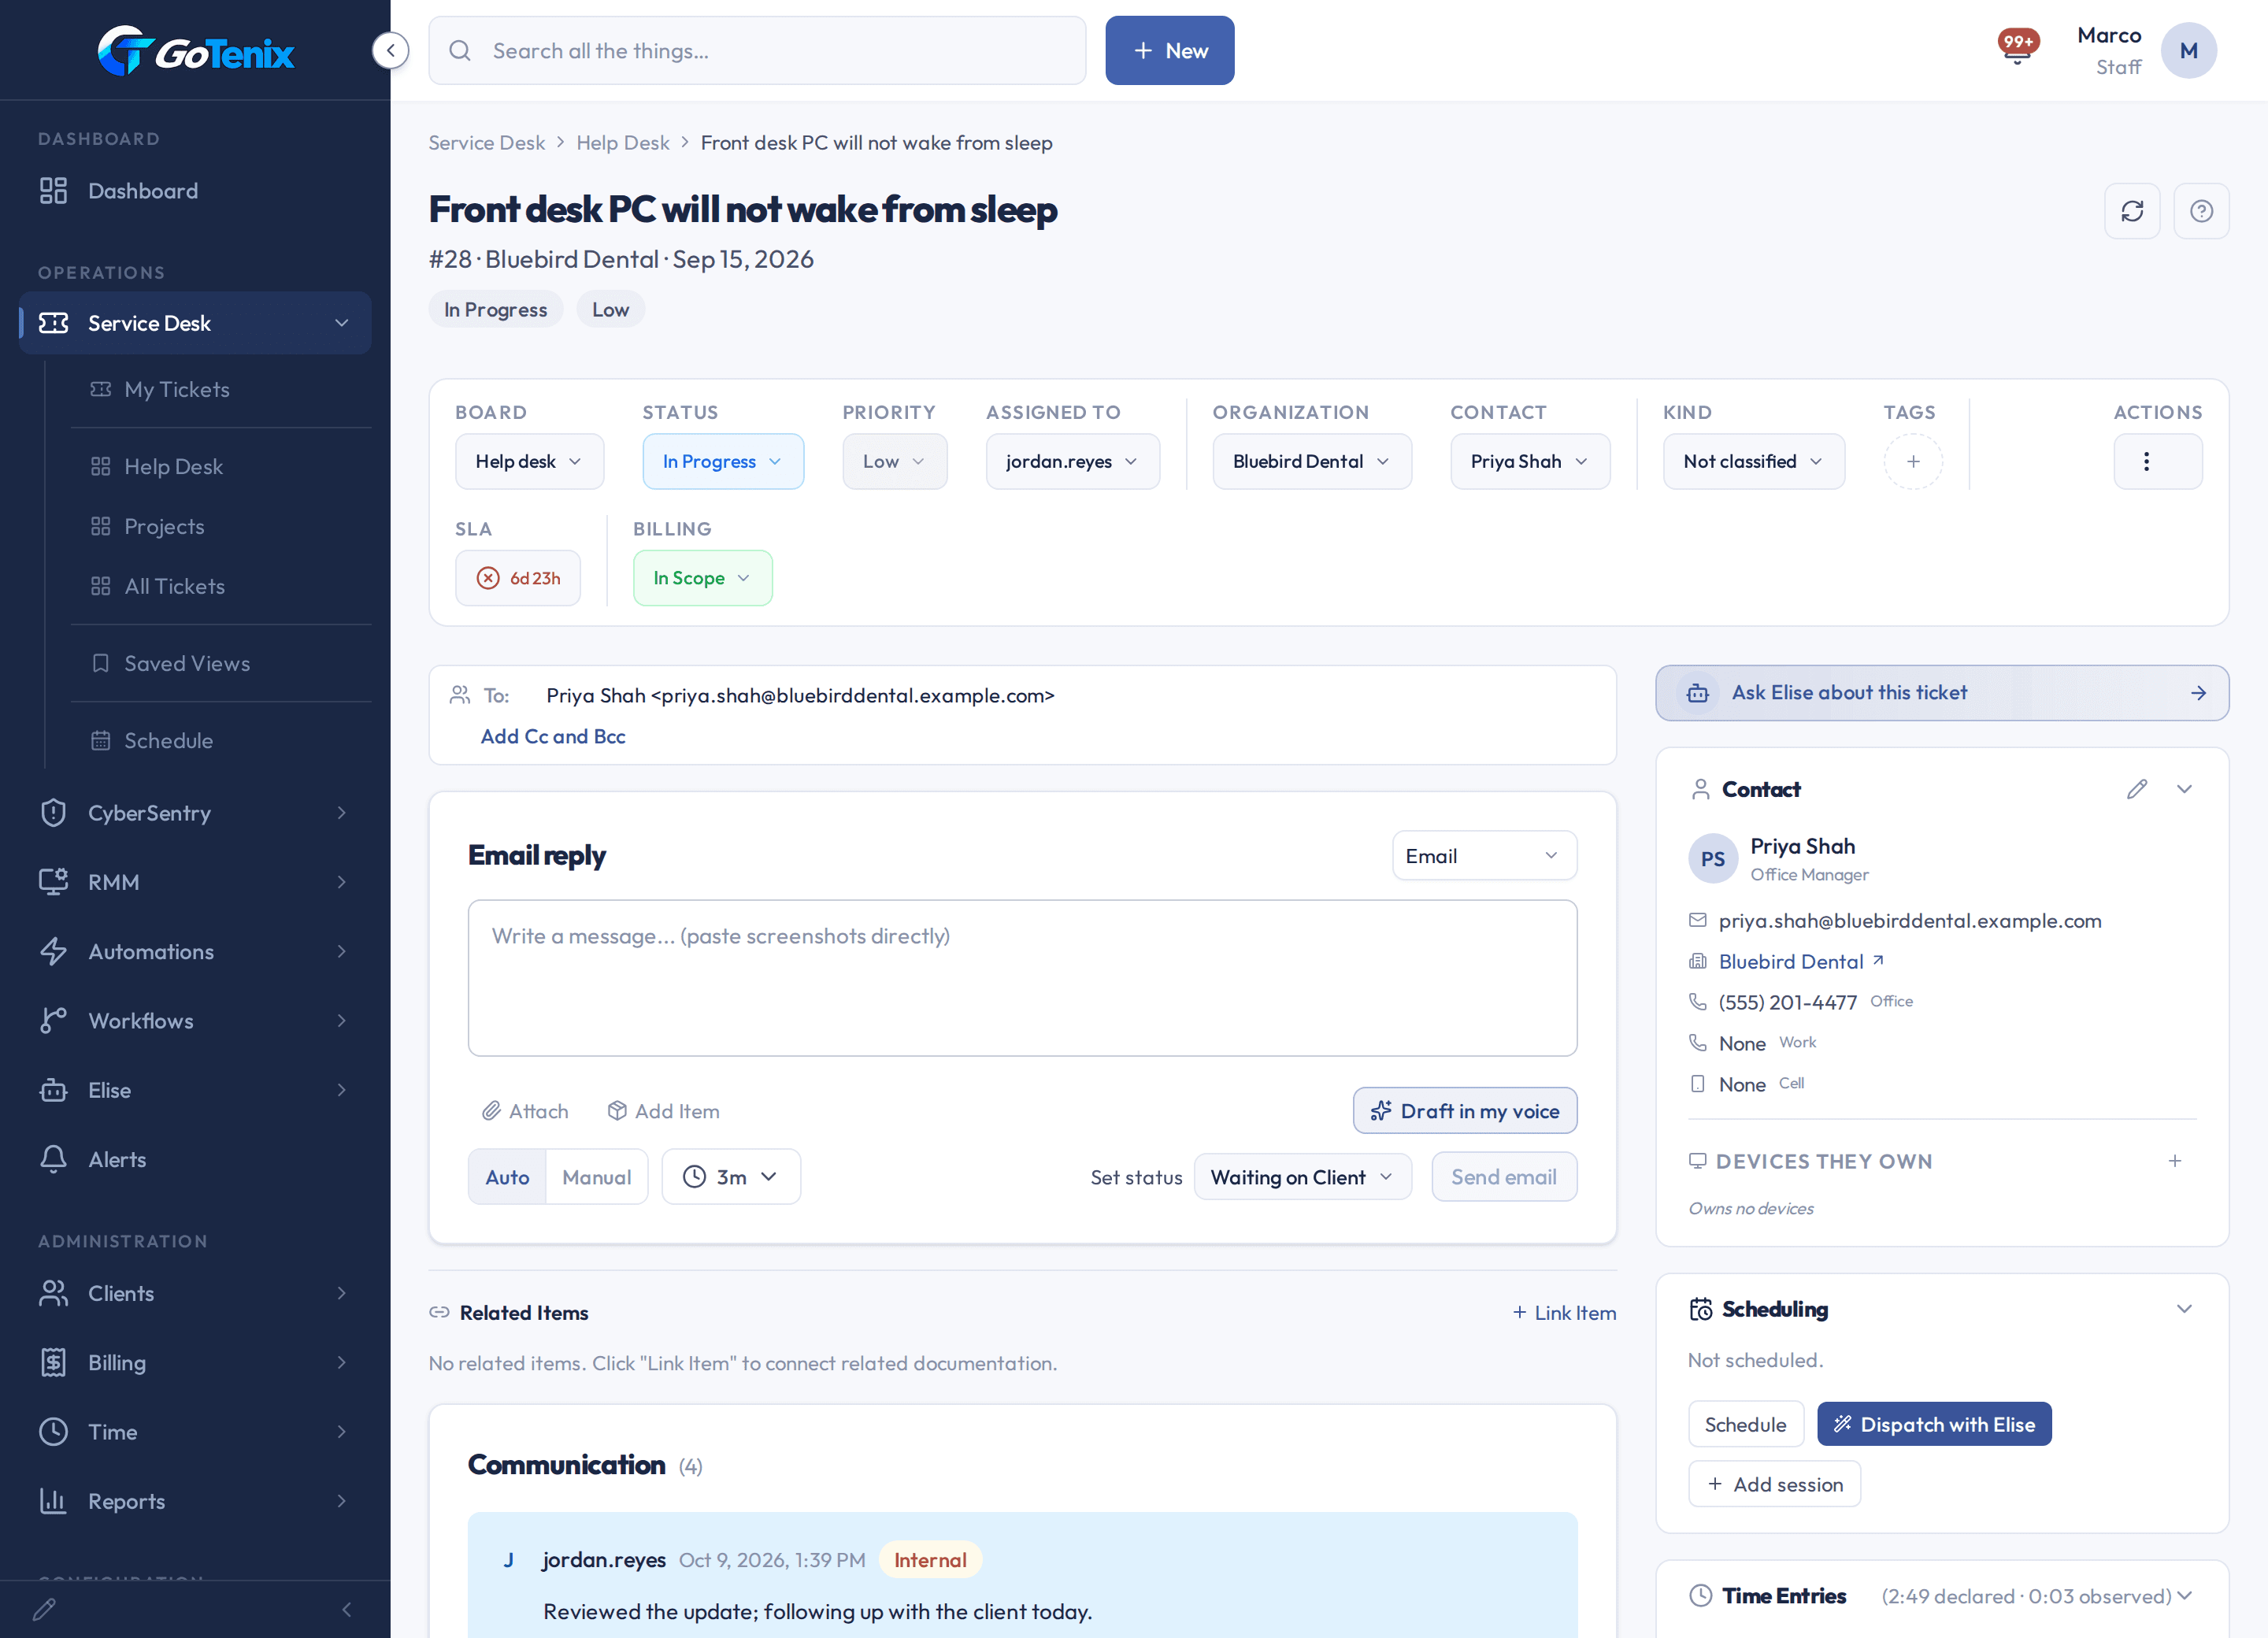Viewport: 2268px width, 1638px height.
Task: Open the Email reply type dropdown
Action: pyautogui.click(x=1484, y=856)
